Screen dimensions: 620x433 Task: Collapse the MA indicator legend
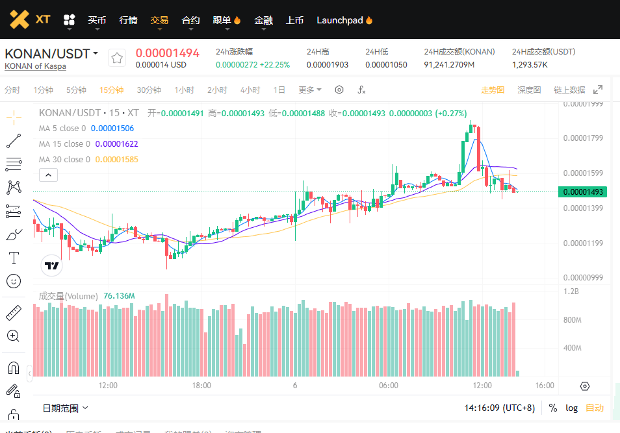(x=49, y=174)
